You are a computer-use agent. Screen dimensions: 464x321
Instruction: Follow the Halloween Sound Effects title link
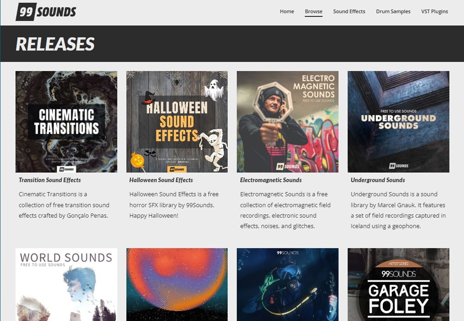[x=161, y=180]
